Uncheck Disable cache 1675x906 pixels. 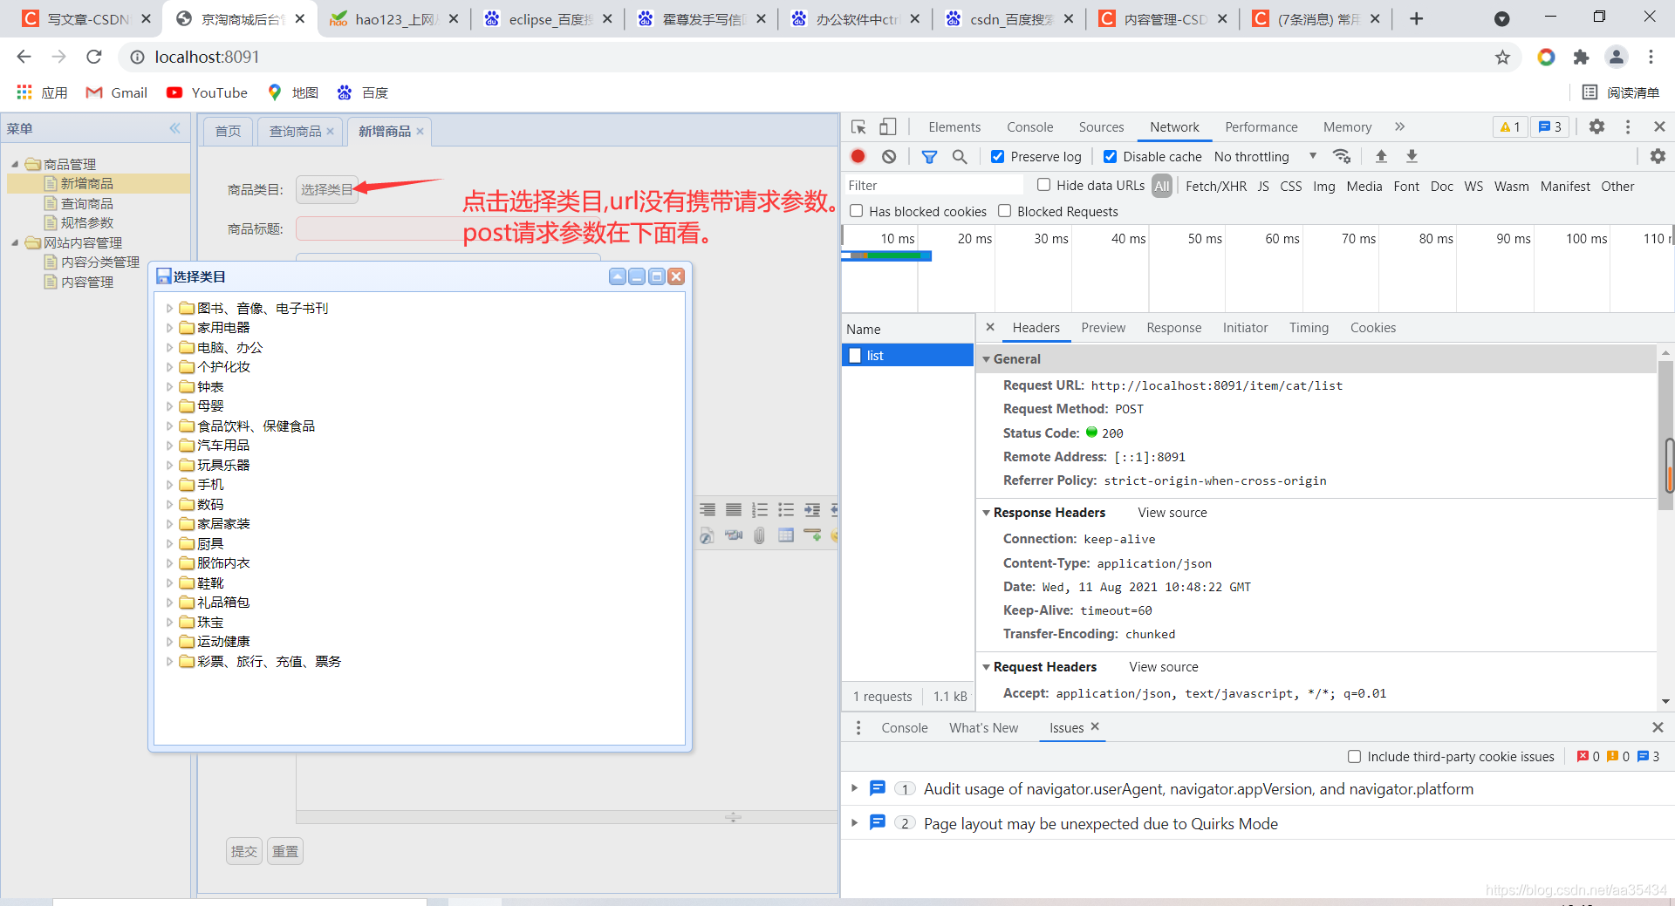pos(1111,157)
